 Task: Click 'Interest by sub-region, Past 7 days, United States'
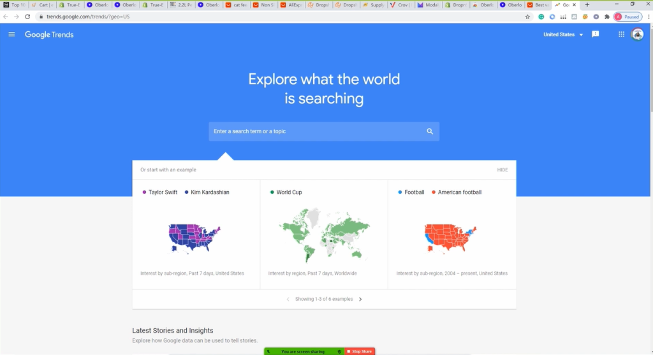[x=192, y=273]
